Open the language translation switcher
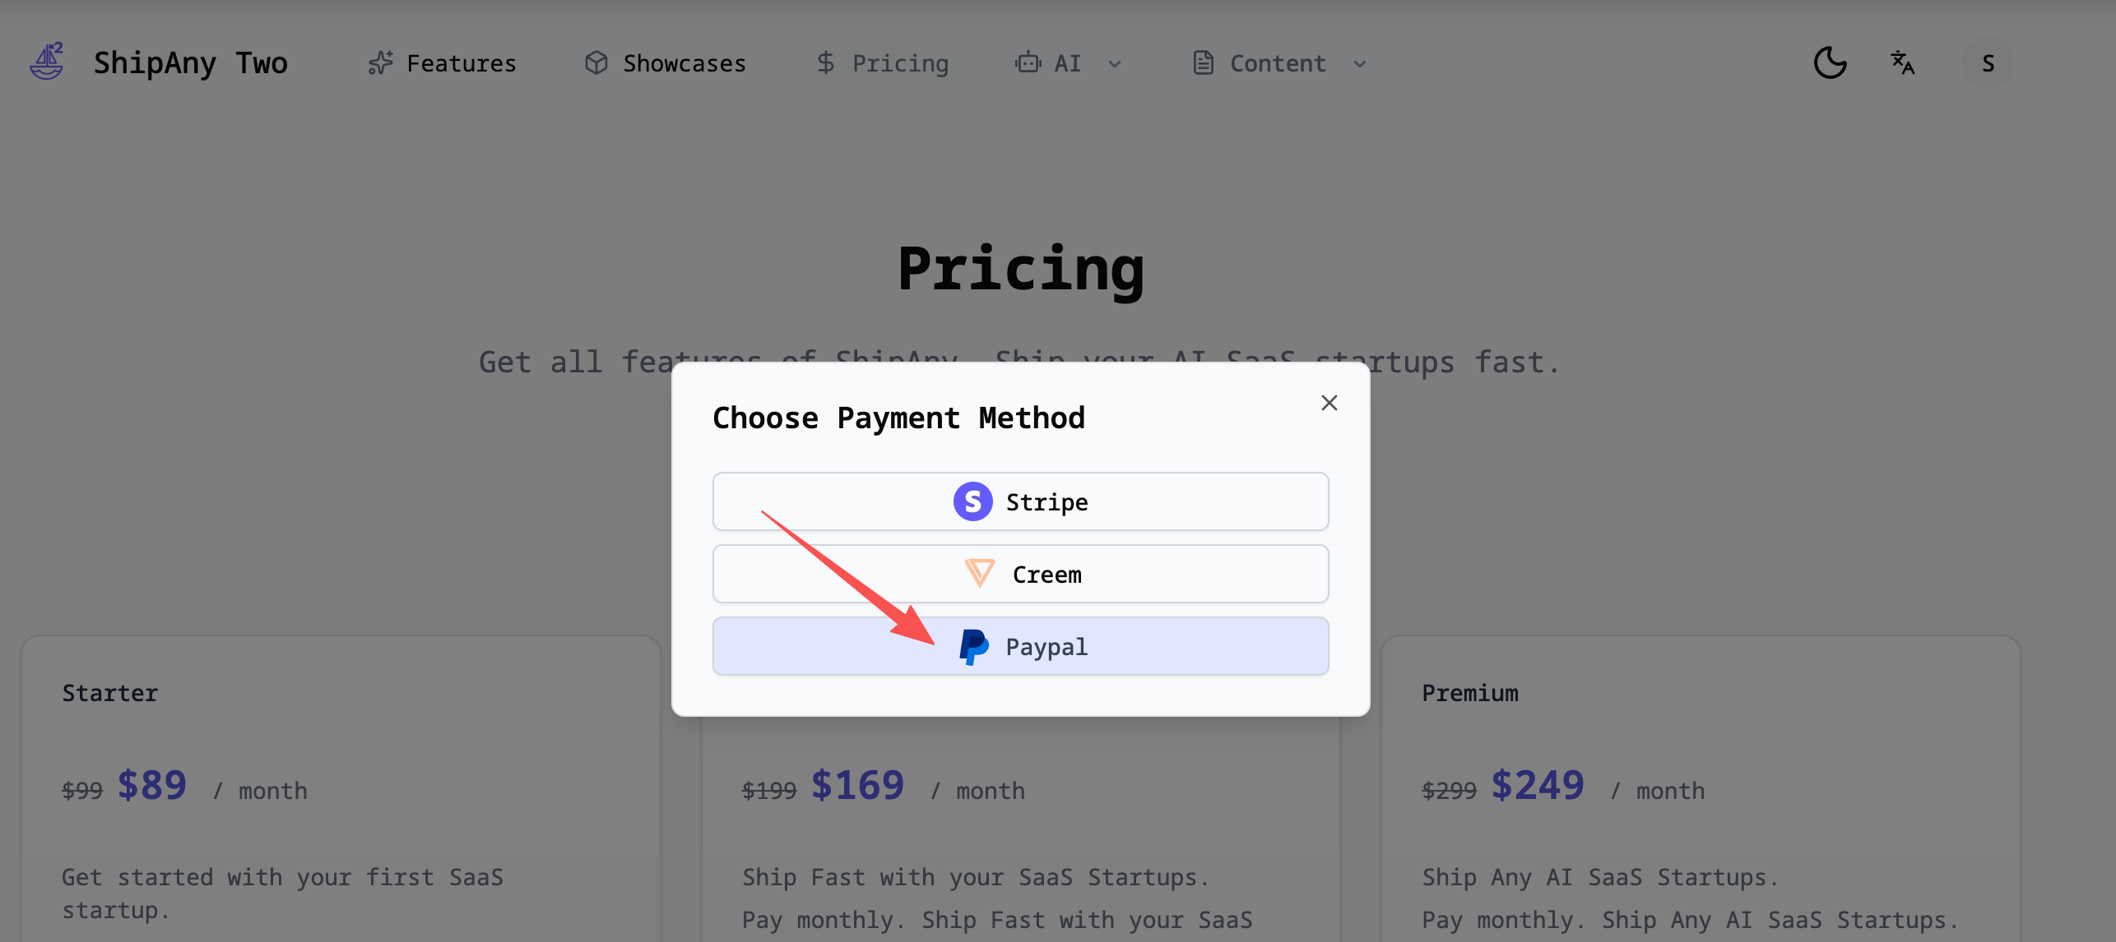 coord(1902,62)
